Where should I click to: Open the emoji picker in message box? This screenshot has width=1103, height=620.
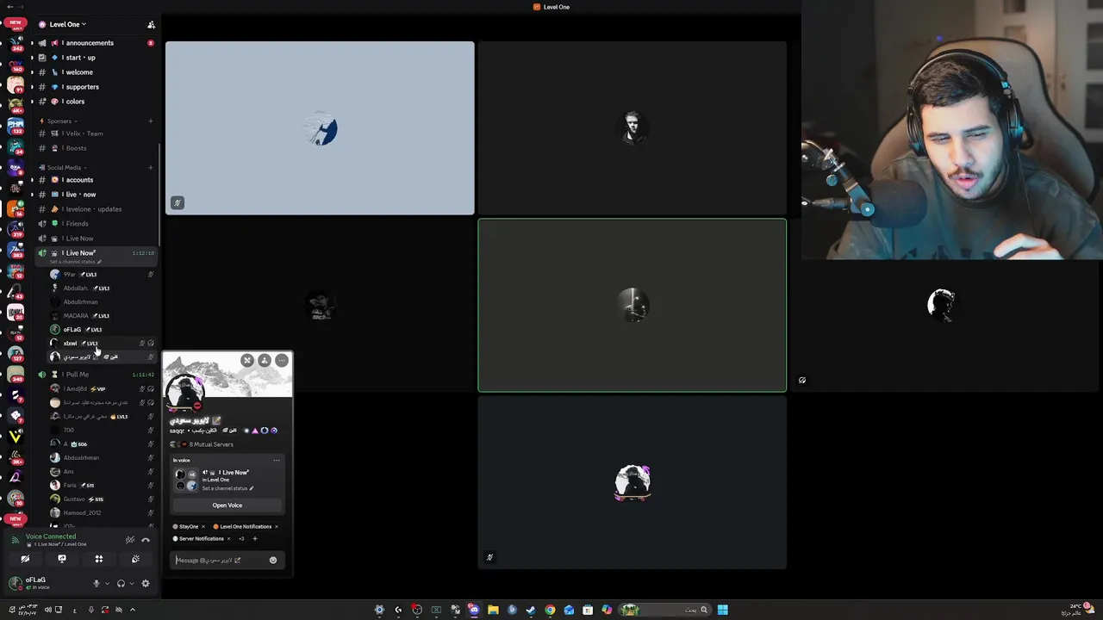[273, 561]
